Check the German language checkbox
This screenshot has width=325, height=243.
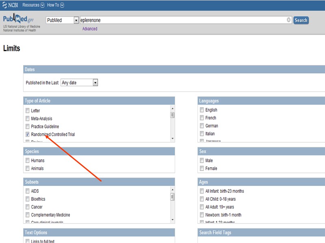point(201,126)
